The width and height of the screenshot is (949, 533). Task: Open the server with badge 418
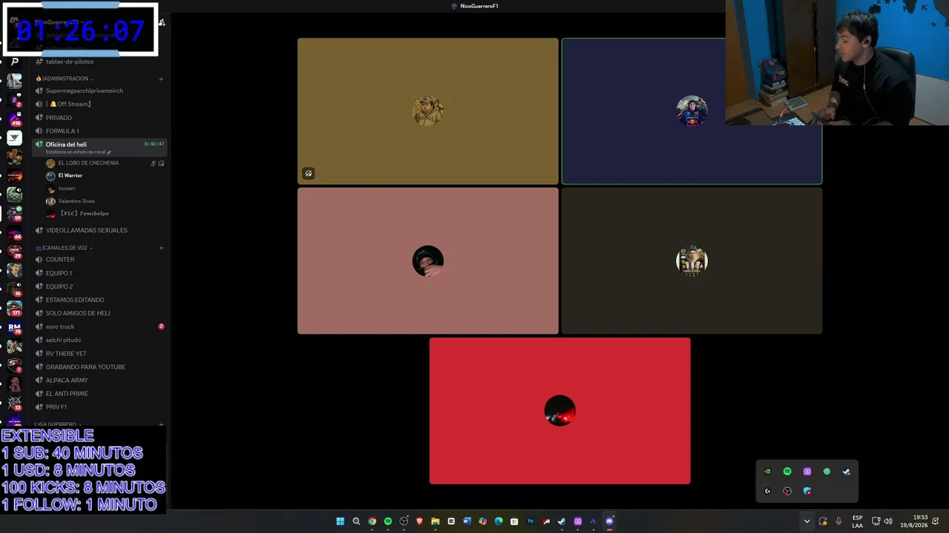point(14,118)
